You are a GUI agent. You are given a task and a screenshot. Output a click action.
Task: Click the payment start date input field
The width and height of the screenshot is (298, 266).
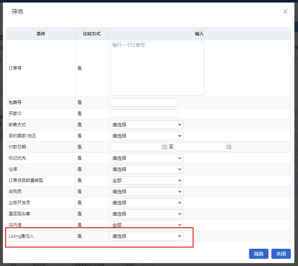[136, 147]
